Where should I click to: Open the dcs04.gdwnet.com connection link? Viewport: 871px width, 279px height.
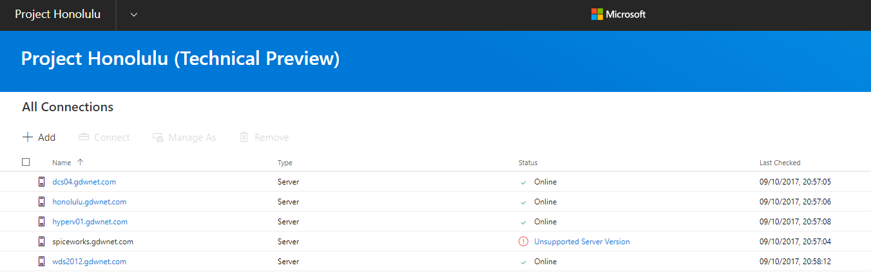[84, 182]
